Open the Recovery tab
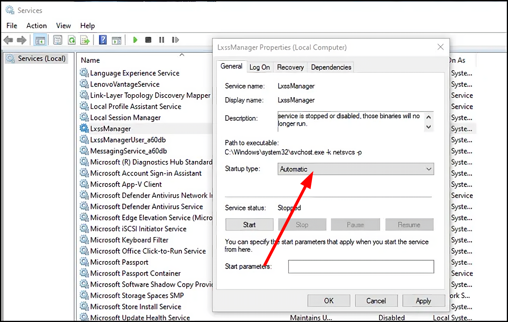This screenshot has width=508, height=322. coord(290,67)
